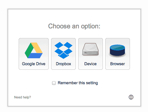Click the 'Dropbox' text label

tap(63, 64)
